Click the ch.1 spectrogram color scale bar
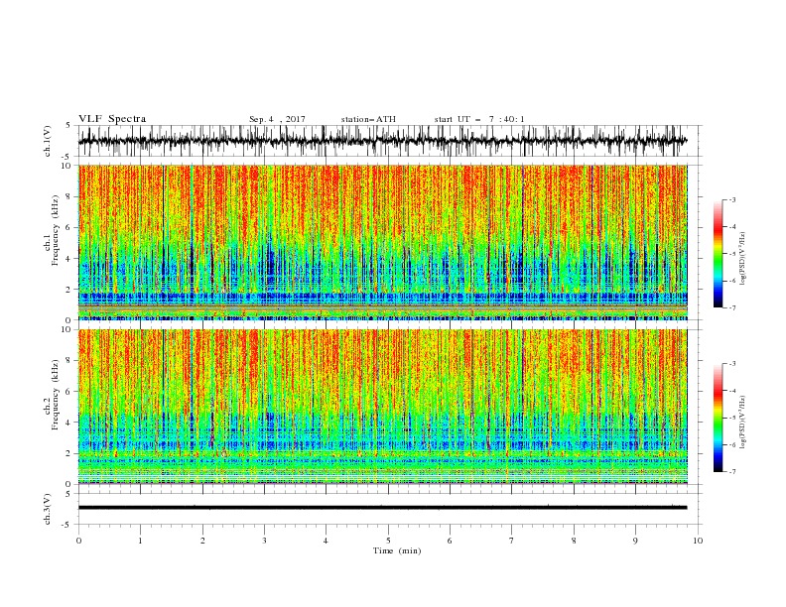 [719, 254]
